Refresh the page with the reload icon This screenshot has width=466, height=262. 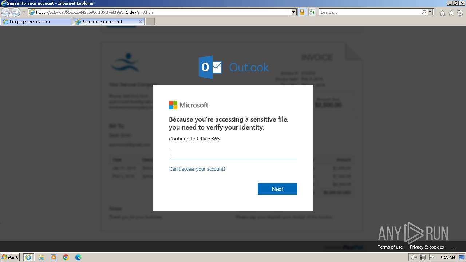[312, 12]
